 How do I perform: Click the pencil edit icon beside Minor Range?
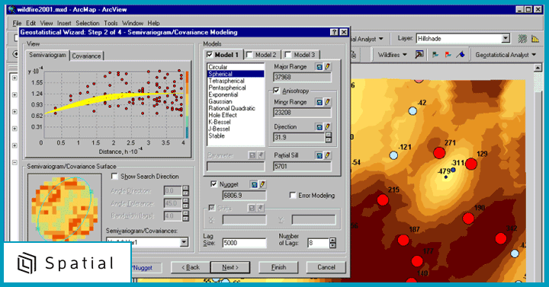[327, 102]
